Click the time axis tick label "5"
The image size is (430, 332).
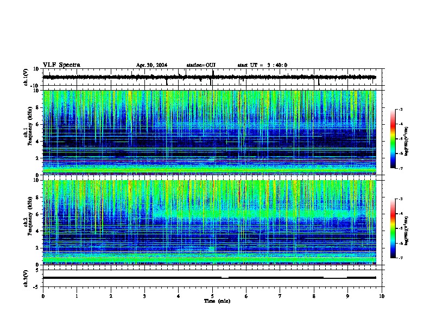[212, 296]
